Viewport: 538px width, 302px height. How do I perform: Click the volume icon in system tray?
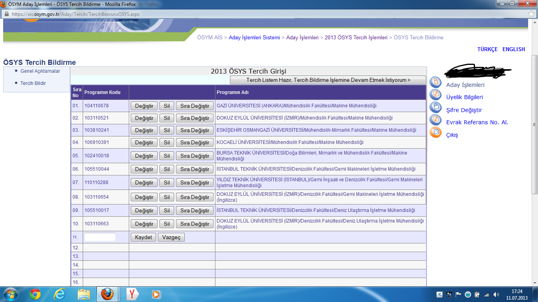click(496, 295)
